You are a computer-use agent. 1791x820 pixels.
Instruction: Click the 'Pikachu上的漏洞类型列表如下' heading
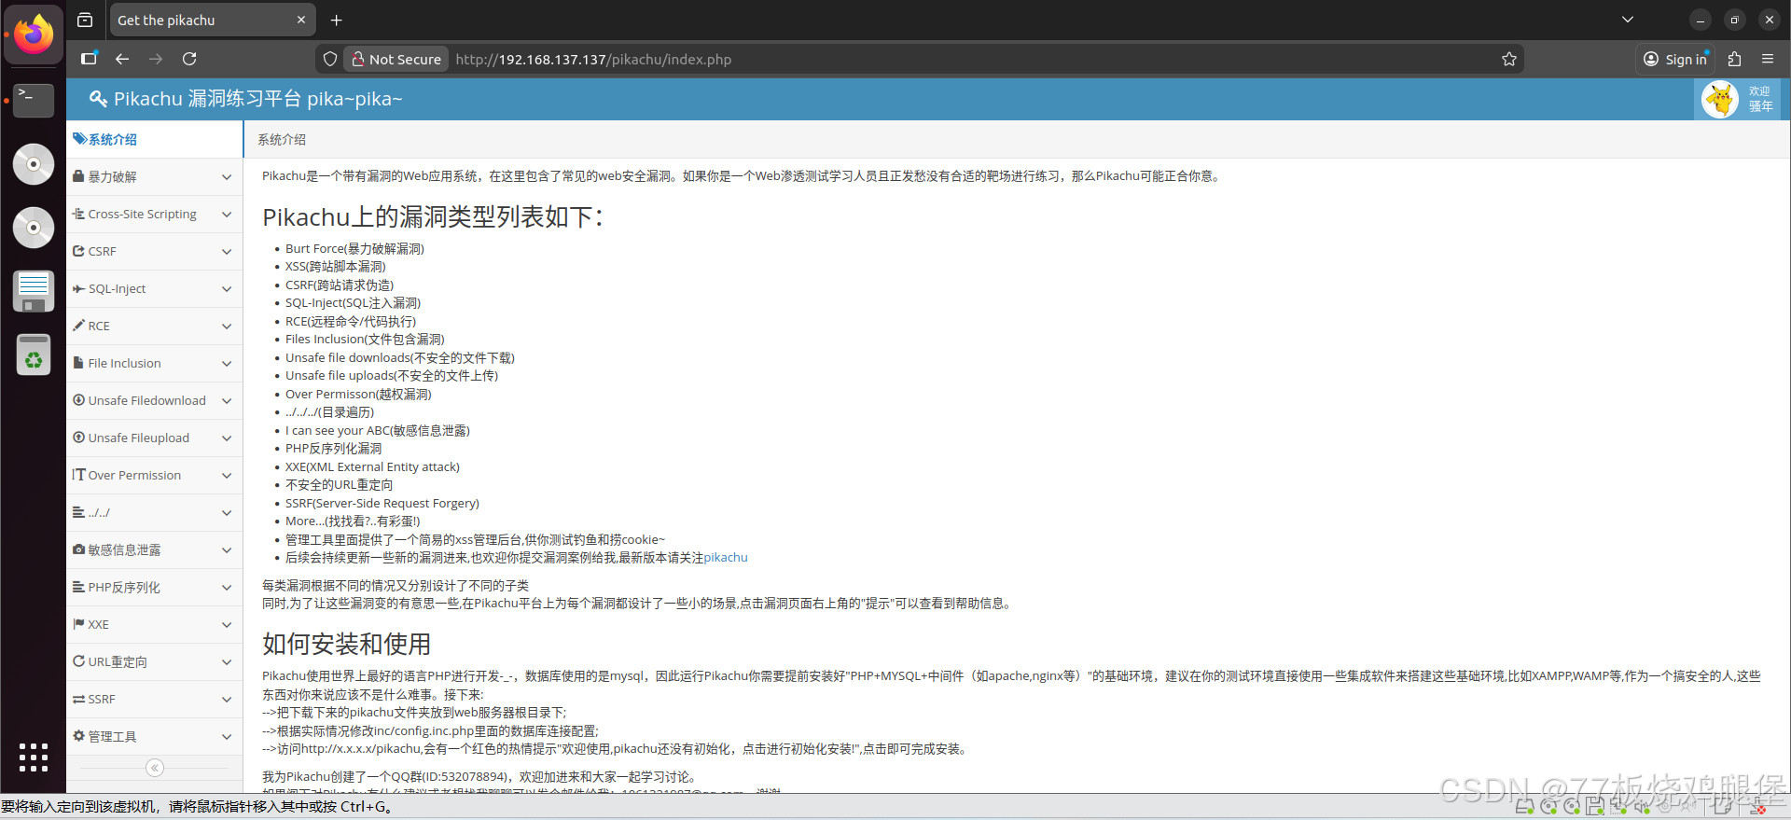coord(433,217)
